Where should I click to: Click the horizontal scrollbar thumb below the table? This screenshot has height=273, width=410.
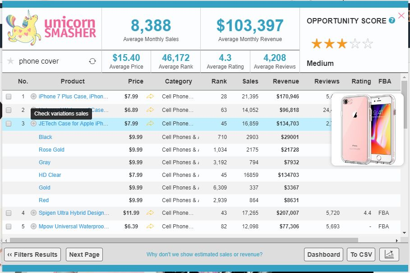pyautogui.click(x=184, y=241)
